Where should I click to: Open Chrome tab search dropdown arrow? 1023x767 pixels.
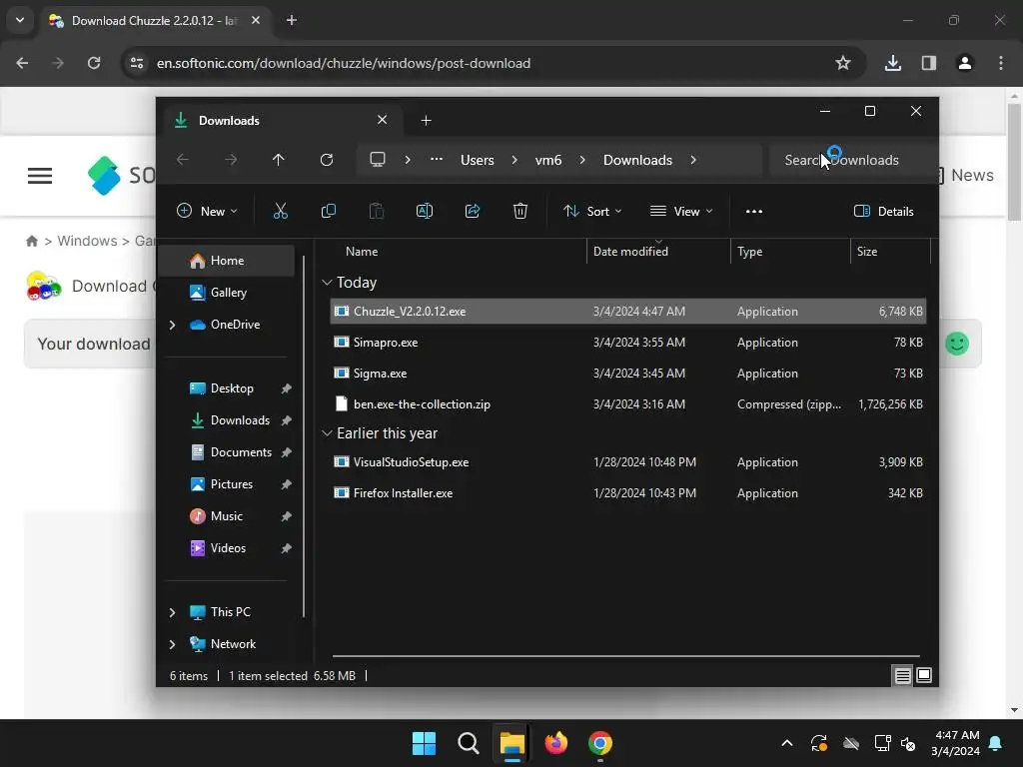pos(20,20)
